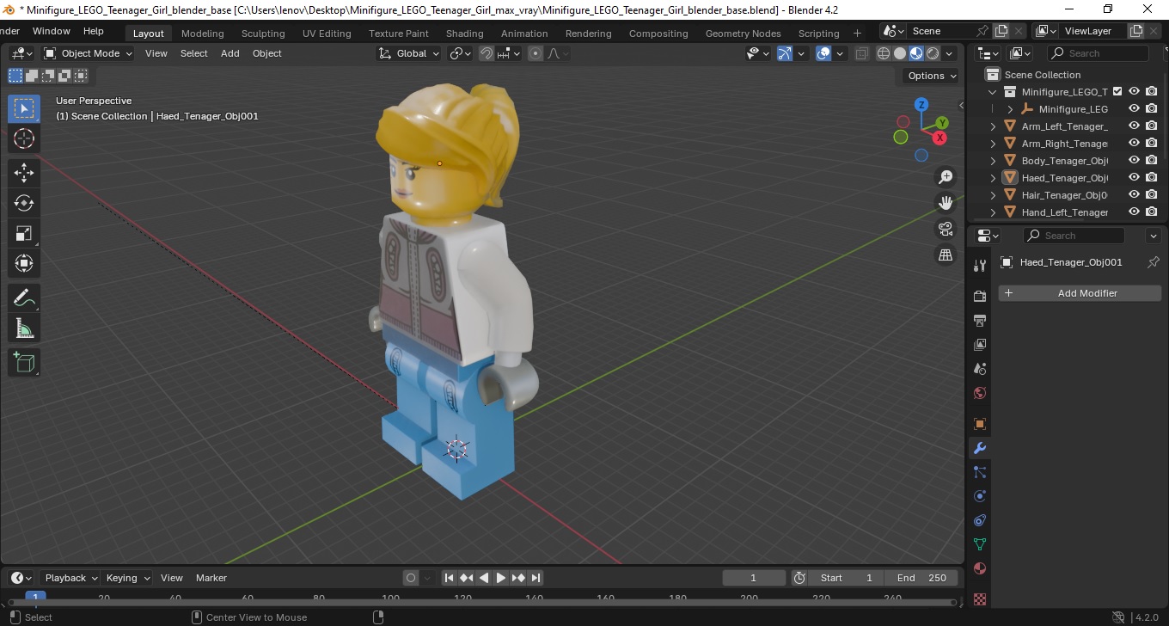Click the End frame 250 field
The width and height of the screenshot is (1169, 626).
tap(921, 578)
